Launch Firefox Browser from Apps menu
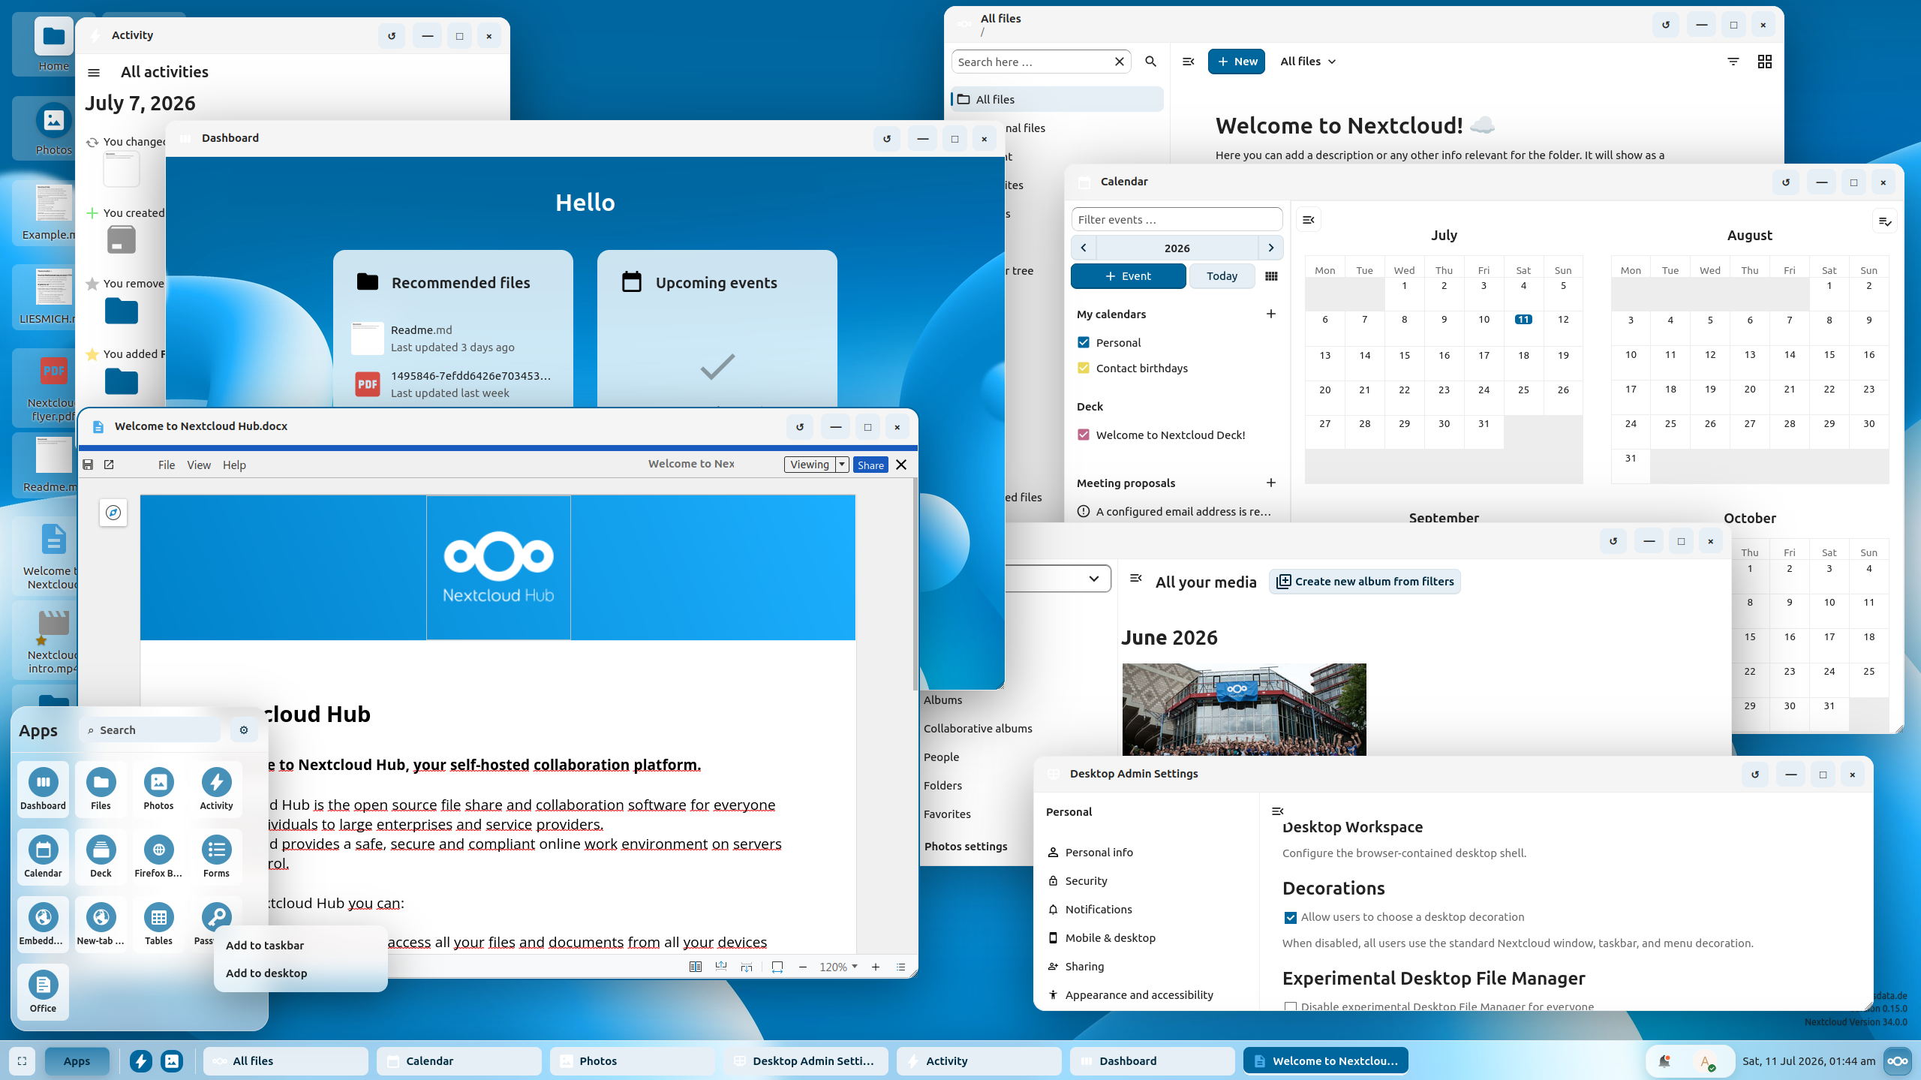1921x1080 pixels. 158,856
